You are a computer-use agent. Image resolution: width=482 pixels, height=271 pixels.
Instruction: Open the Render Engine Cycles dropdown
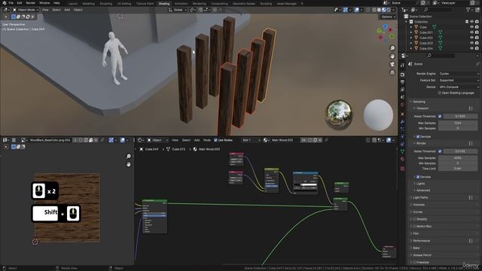(459, 74)
